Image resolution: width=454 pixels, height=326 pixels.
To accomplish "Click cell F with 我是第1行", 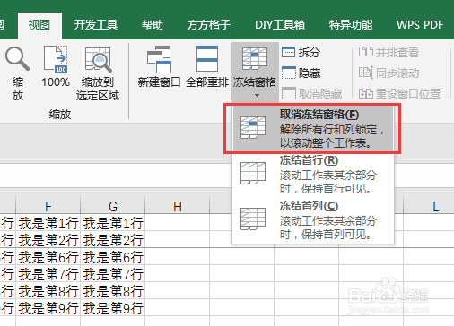I will pyautogui.click(x=48, y=223).
